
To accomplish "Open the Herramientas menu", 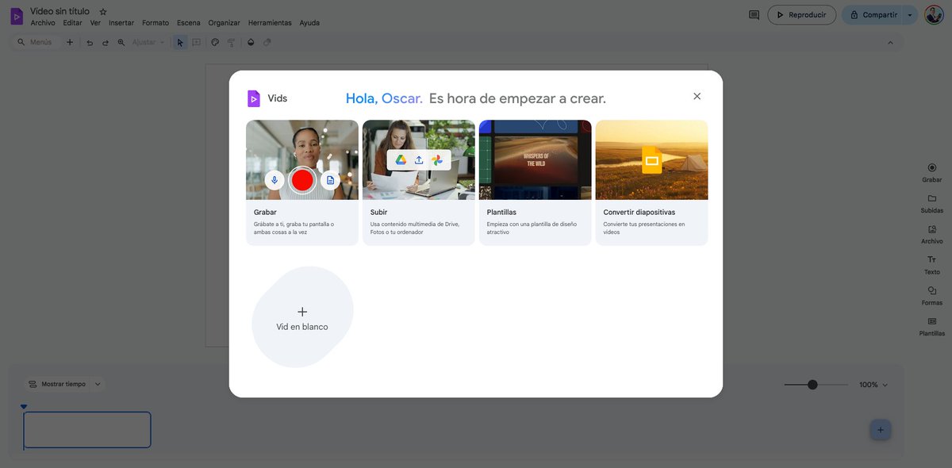I will click(x=270, y=23).
